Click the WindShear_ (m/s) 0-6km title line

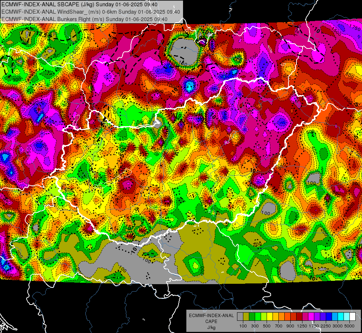coord(91,12)
